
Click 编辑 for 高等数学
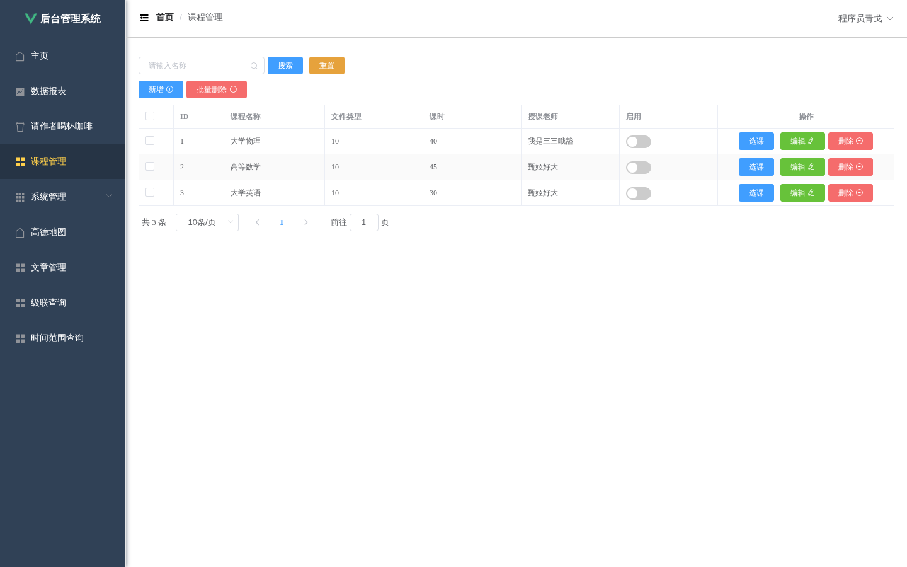pyautogui.click(x=802, y=167)
